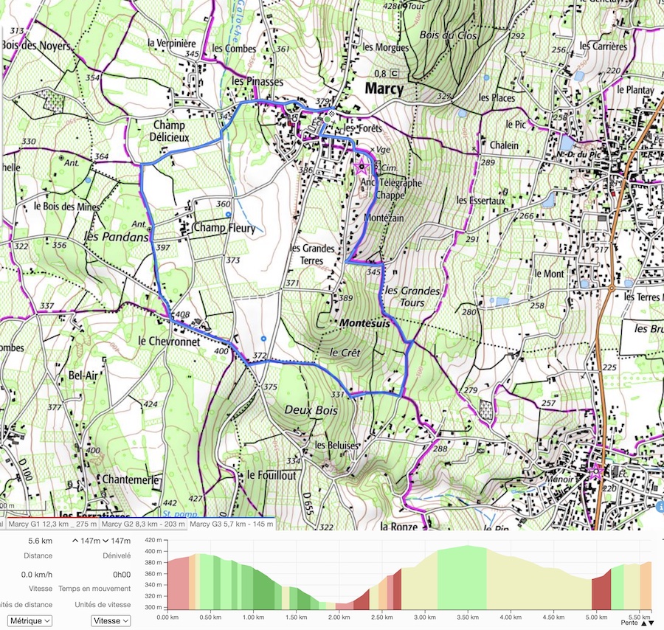Click the 0h00 moving time value
The height and width of the screenshot is (630, 664).
coord(122,575)
